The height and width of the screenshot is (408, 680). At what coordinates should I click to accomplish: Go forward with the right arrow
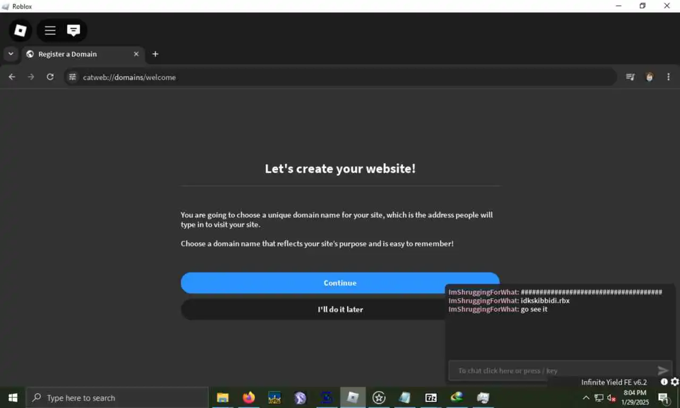(x=31, y=77)
